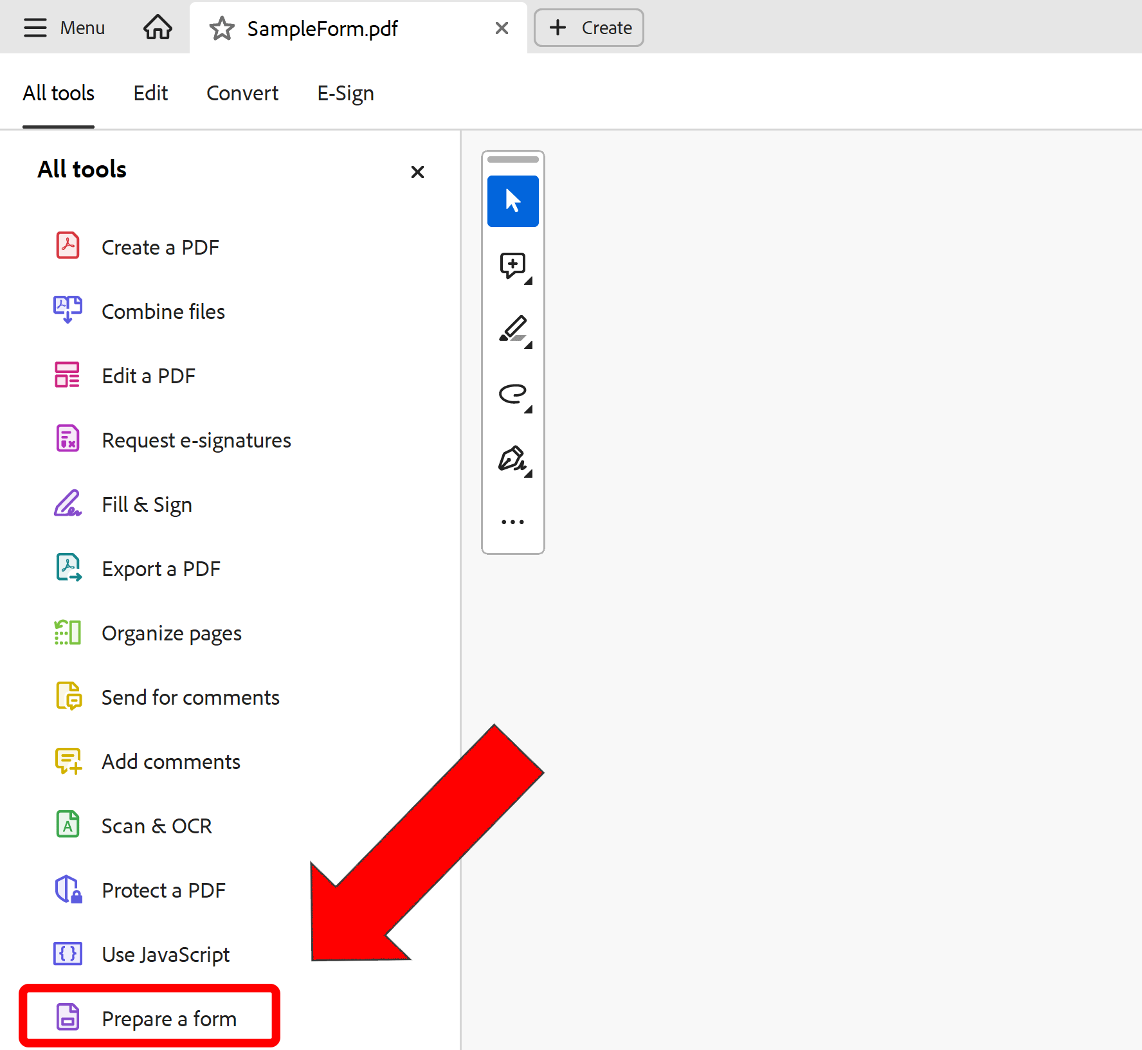Click the Create button

point(588,28)
